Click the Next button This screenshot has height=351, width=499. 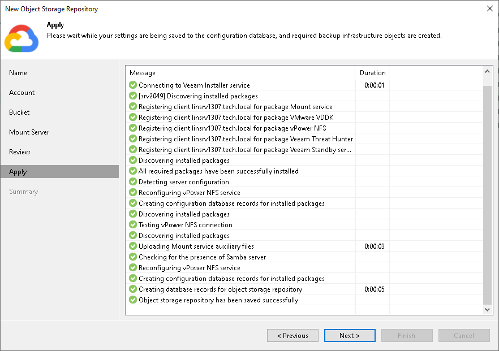[x=350, y=335]
